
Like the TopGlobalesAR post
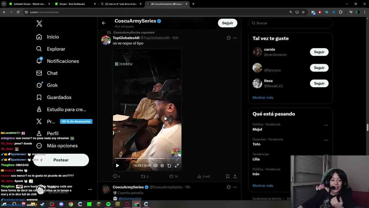(x=173, y=176)
